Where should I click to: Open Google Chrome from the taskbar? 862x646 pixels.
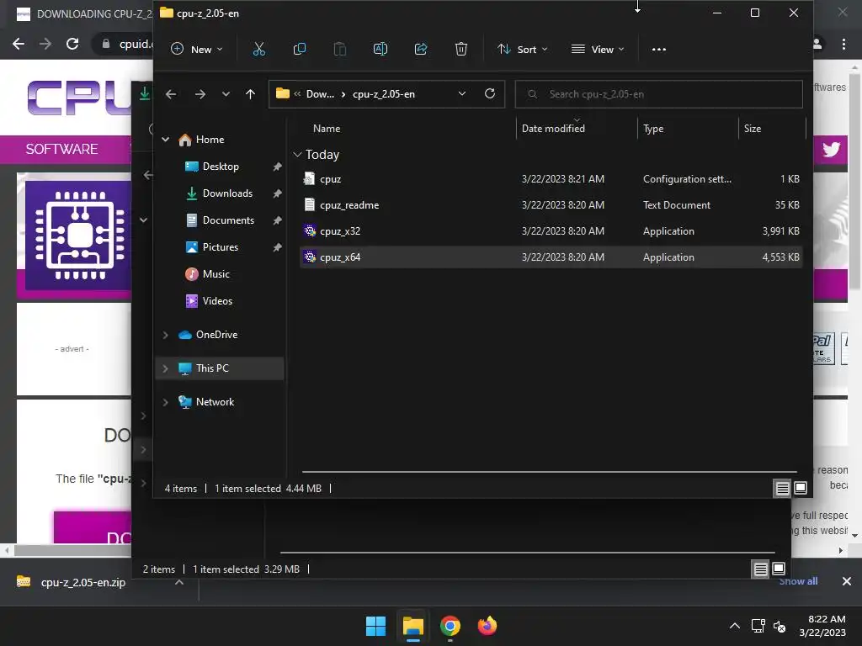pyautogui.click(x=450, y=626)
